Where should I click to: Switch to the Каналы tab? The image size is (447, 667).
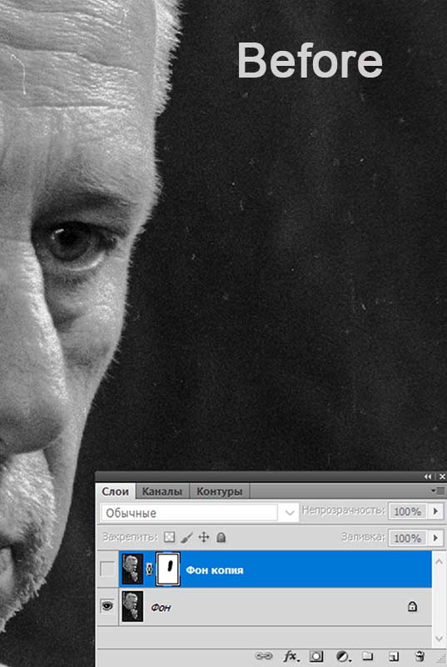(161, 492)
